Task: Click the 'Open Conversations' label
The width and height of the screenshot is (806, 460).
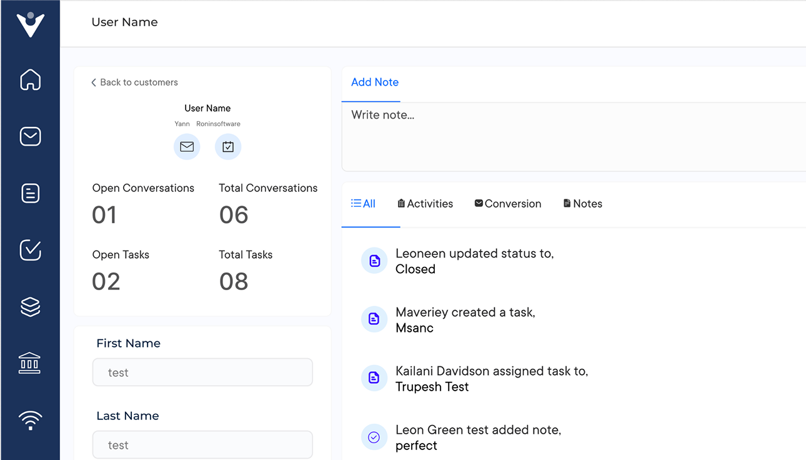Action: [143, 188]
